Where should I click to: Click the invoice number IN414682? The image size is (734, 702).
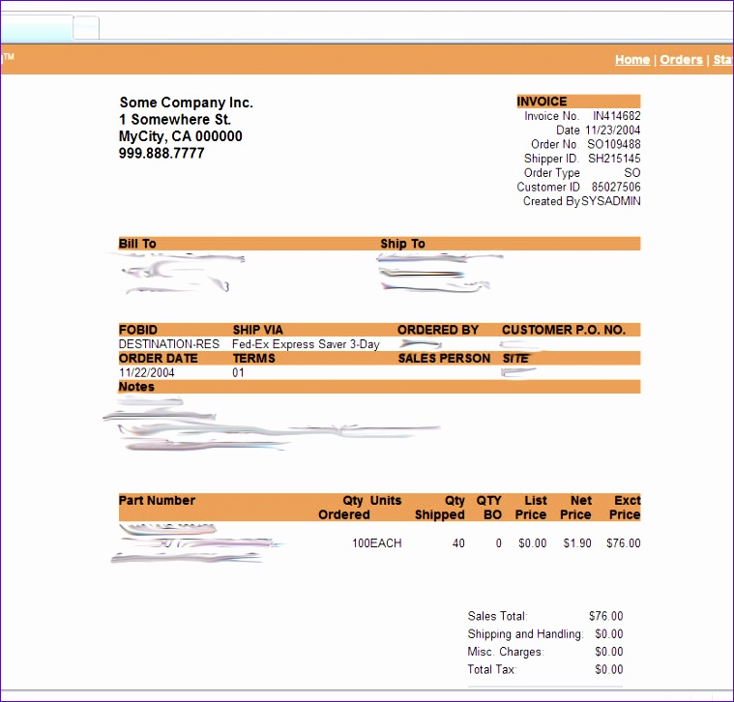[616, 116]
